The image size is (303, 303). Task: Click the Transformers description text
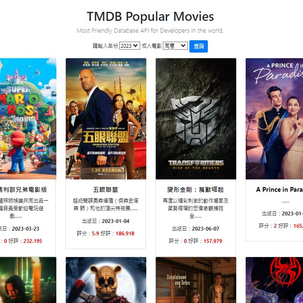click(196, 208)
